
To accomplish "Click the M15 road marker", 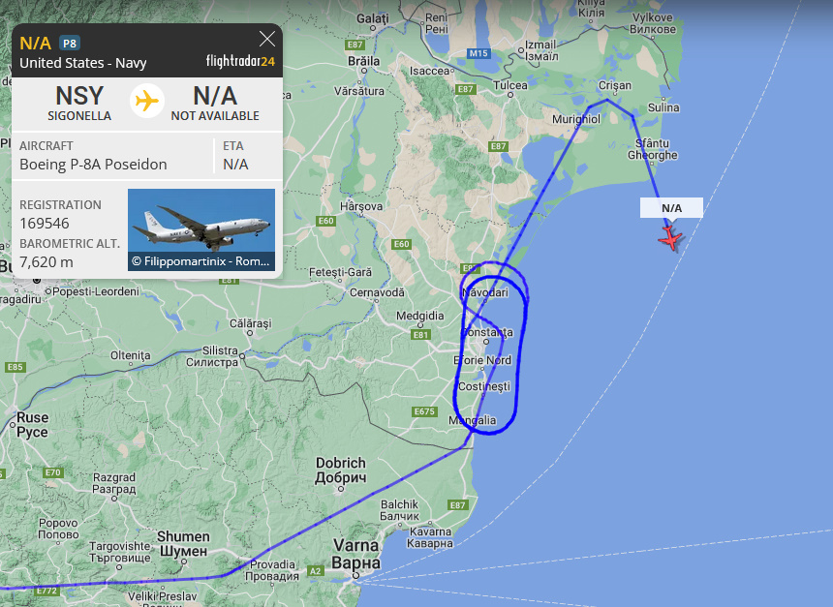I will coord(478,53).
